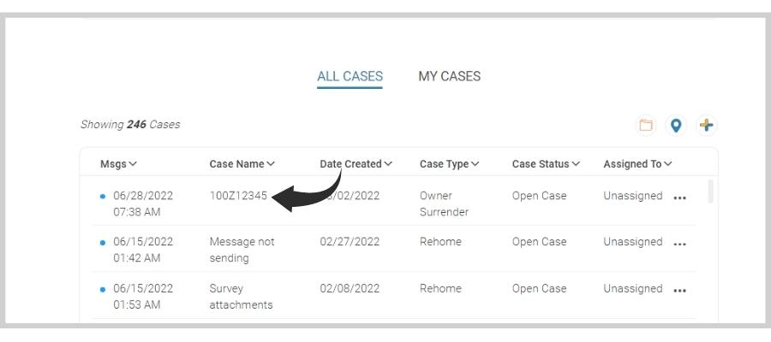Viewport: 771px width, 342px height.
Task: Expand the Assigned To column dropdown
Action: (638, 164)
